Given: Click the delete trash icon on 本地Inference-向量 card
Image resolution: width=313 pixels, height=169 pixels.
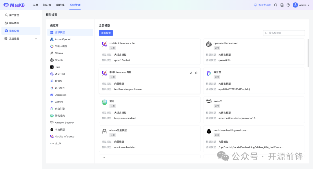Looking at the screenshot, I should pos(196,73).
